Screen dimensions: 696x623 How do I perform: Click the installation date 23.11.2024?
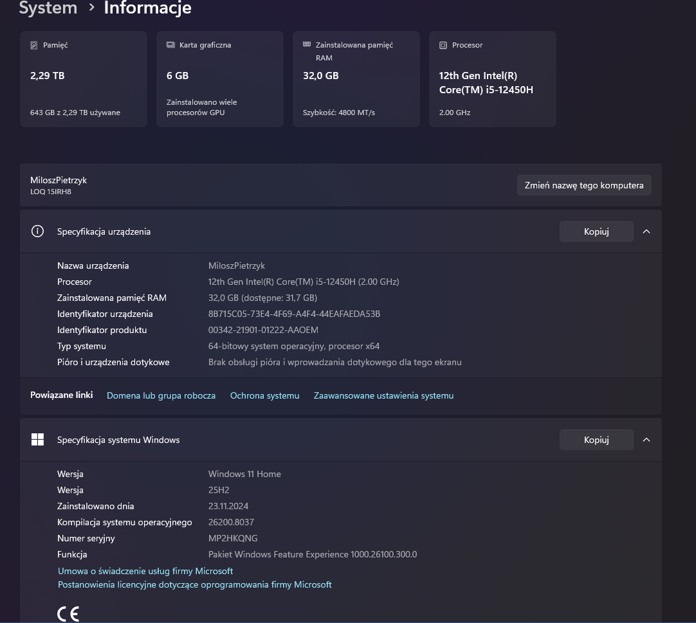228,506
